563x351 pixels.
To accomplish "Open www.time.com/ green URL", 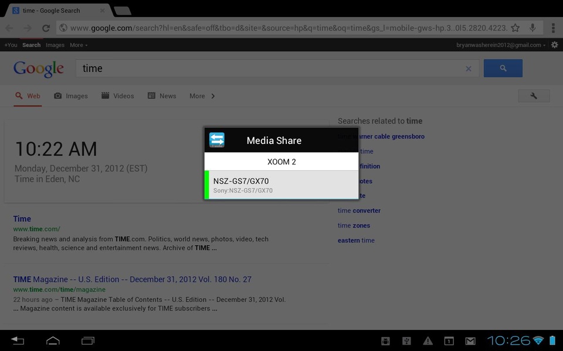I will click(36, 229).
